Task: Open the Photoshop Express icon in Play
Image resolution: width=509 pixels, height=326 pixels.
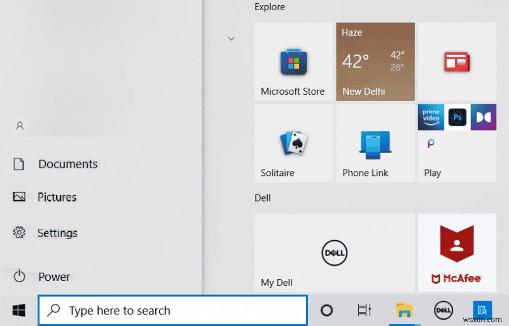Action: tap(457, 117)
